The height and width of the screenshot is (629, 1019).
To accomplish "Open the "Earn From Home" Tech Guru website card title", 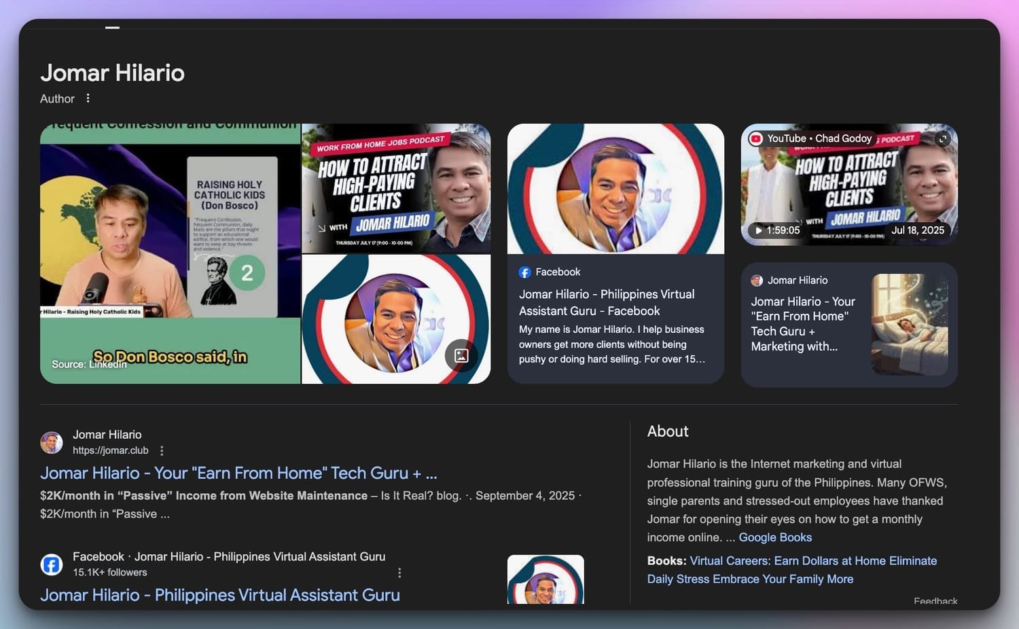I will point(803,324).
